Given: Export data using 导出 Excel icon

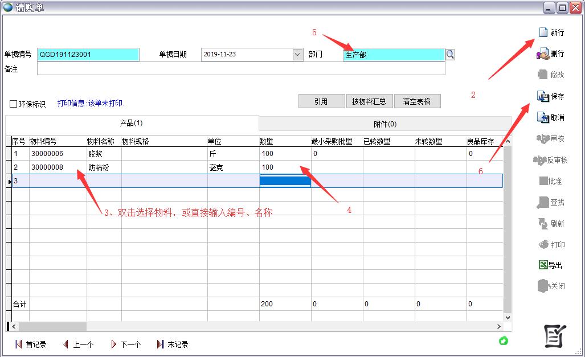Looking at the screenshot, I should pyautogui.click(x=543, y=265).
